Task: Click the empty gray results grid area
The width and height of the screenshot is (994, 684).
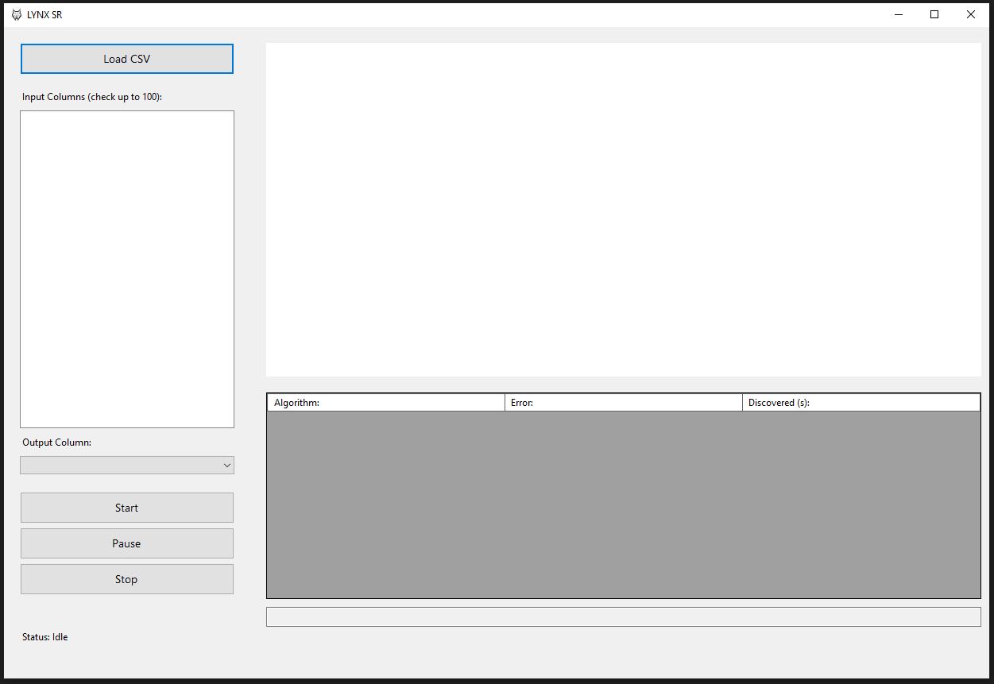Action: pyautogui.click(x=623, y=504)
